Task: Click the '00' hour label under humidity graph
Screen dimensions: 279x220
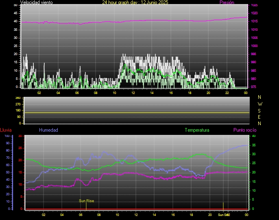Action: (246, 215)
